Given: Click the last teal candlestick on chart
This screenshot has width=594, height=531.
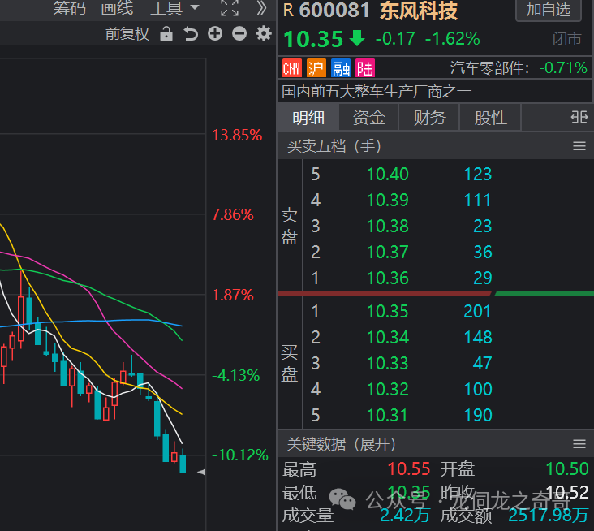Looking at the screenshot, I should pyautogui.click(x=183, y=461).
